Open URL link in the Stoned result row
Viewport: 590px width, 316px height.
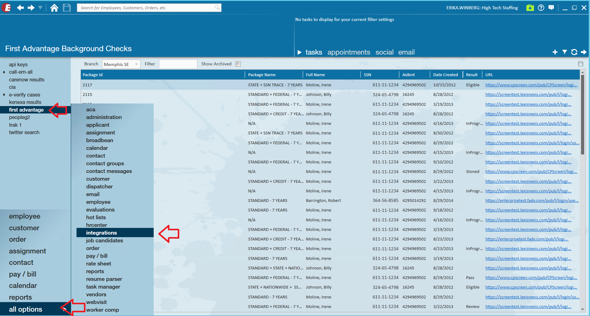coord(531,171)
